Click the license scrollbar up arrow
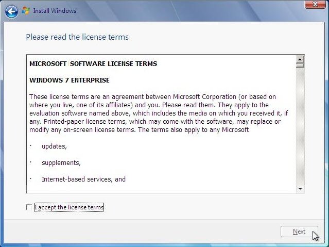Viewport: 329px width, 247px height. click(300, 59)
